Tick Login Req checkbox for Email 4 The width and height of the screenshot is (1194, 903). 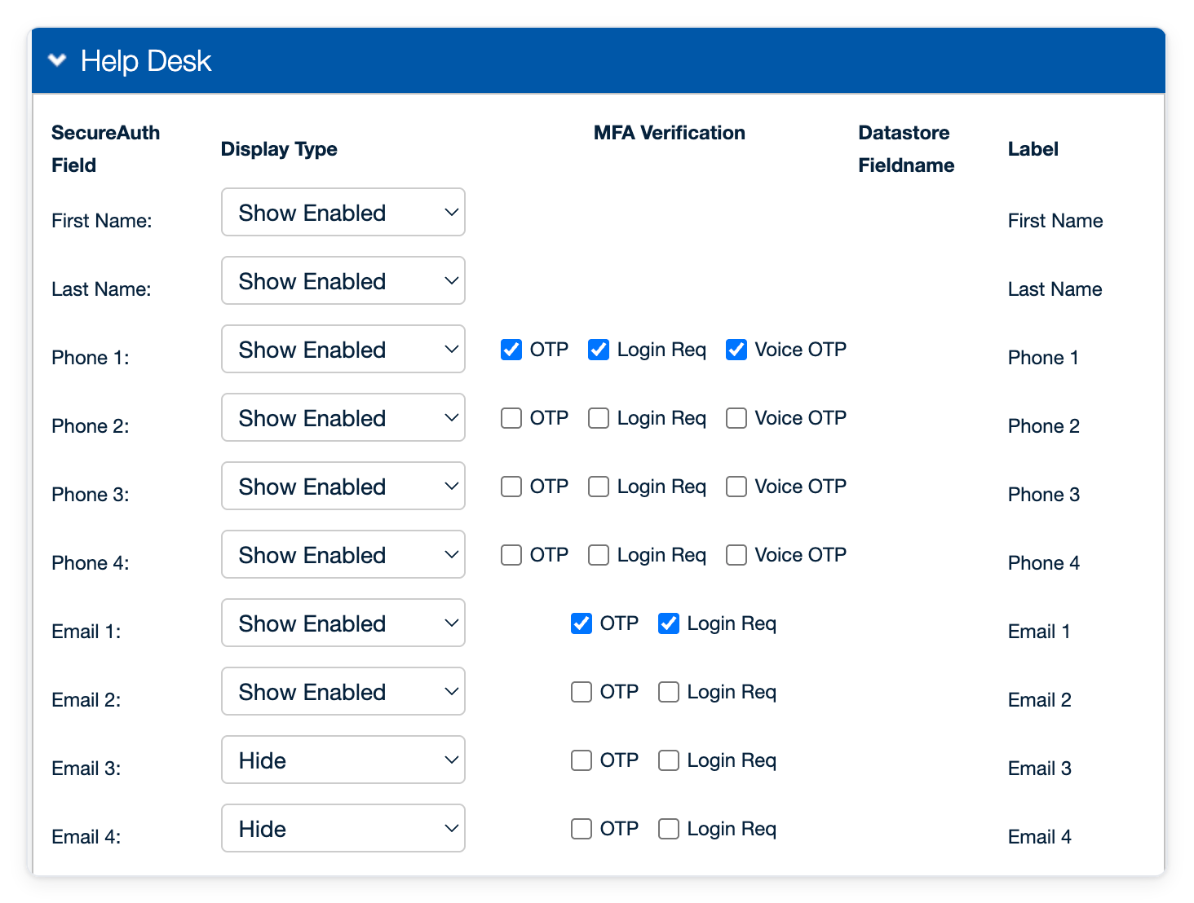tap(669, 829)
